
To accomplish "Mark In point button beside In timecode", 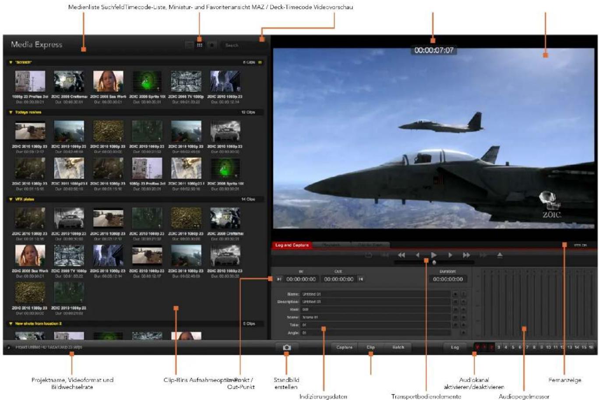I will click(279, 279).
